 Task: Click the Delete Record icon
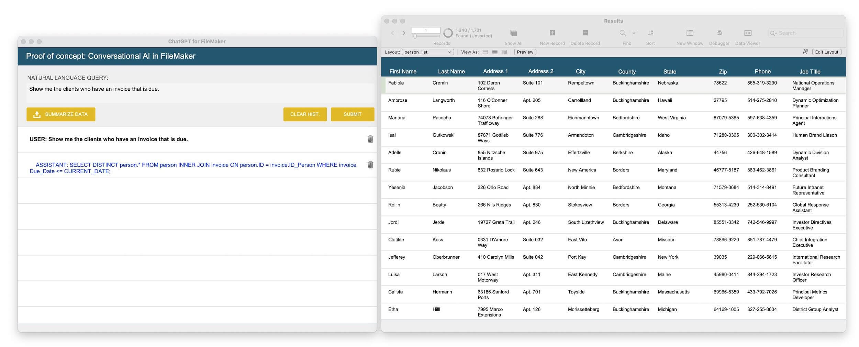pyautogui.click(x=585, y=33)
